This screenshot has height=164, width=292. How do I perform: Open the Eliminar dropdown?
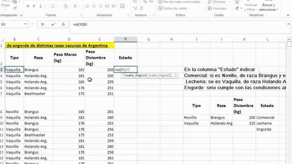(219, 2)
